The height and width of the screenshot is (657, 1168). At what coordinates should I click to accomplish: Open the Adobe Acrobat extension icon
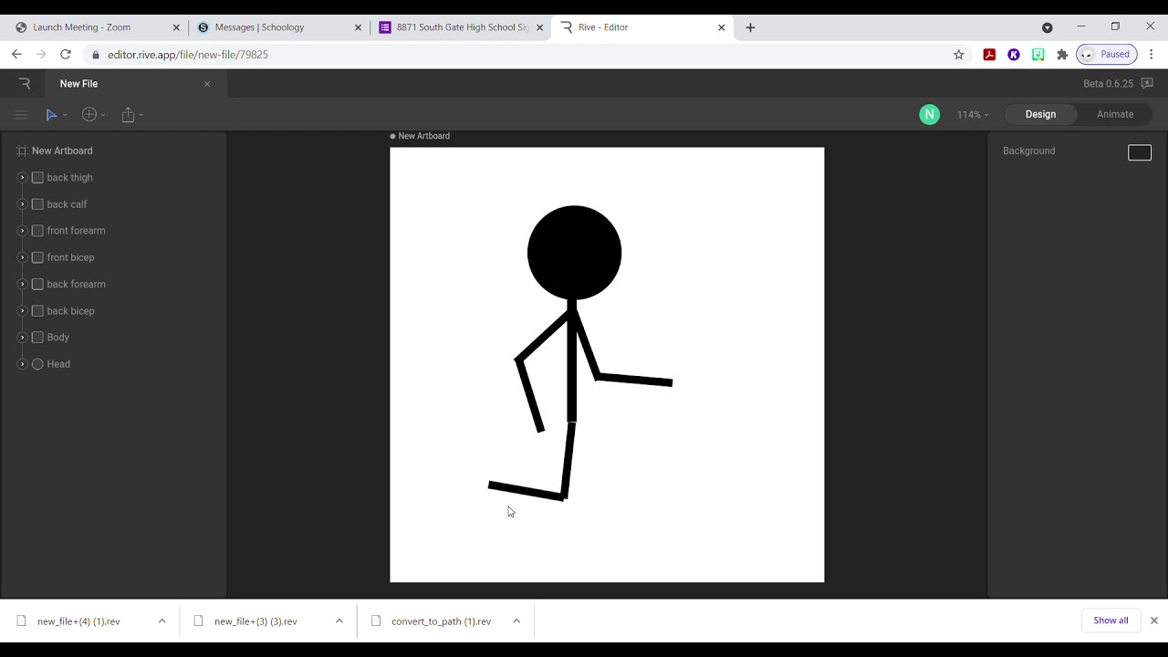point(989,55)
